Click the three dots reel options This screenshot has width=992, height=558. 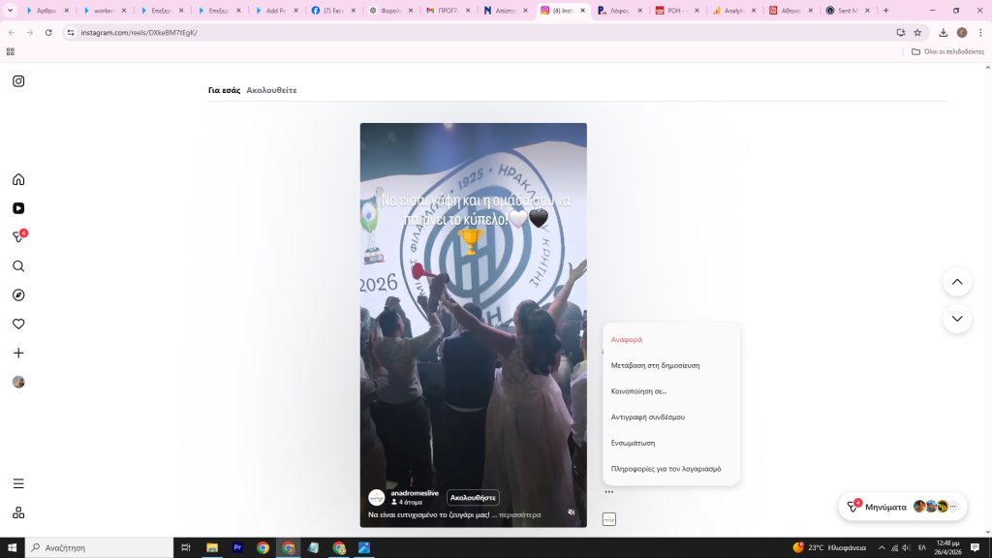coord(608,491)
